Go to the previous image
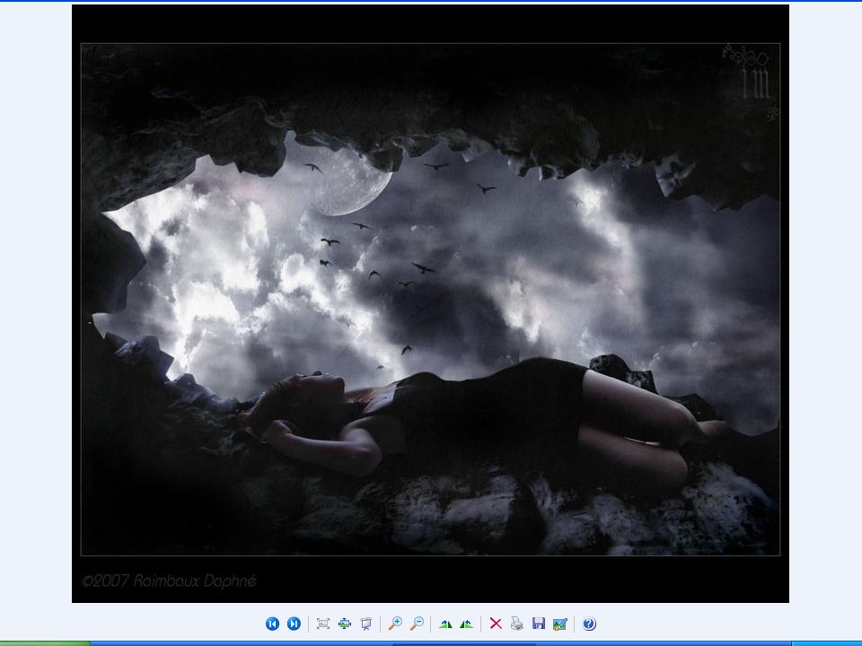The height and width of the screenshot is (646, 862). 272,624
